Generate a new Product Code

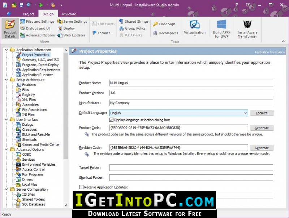pyautogui.click(x=262, y=128)
